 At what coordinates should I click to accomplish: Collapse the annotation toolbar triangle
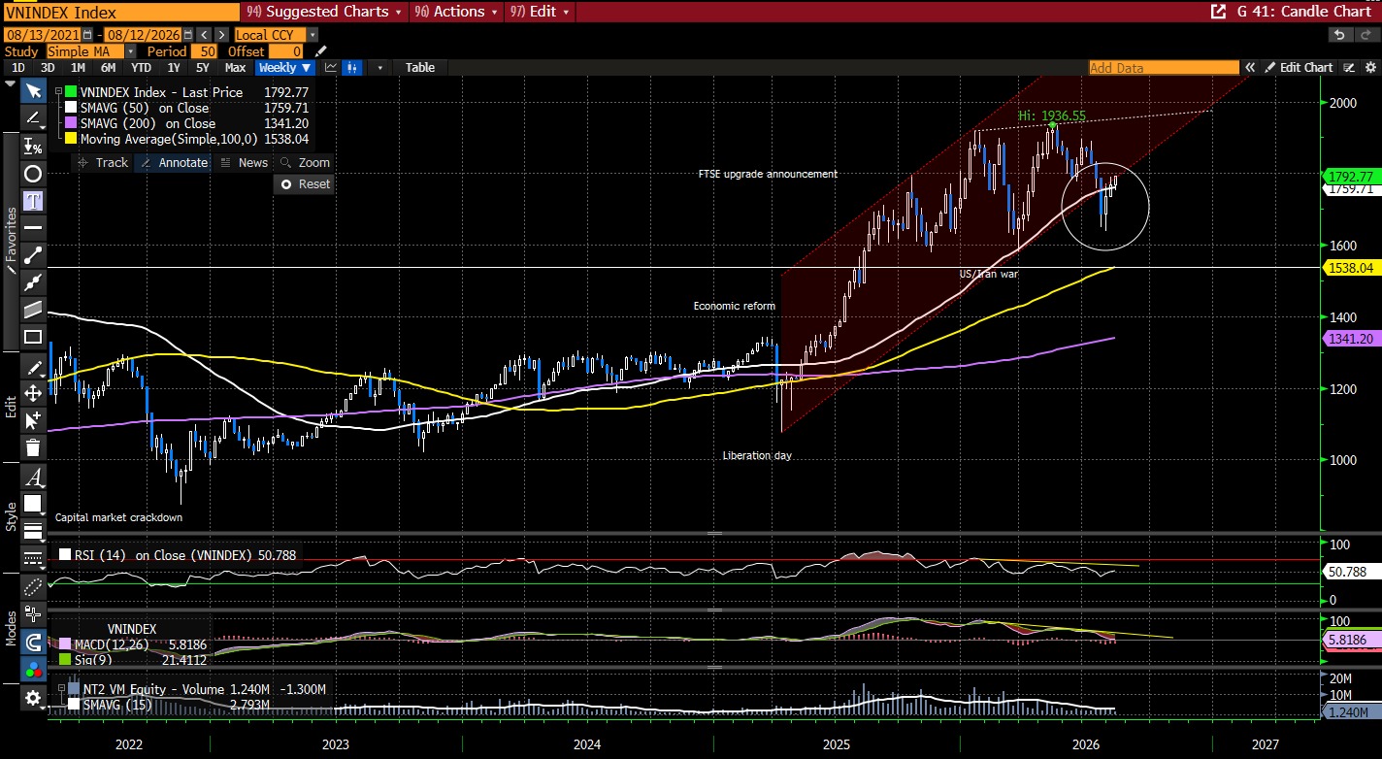[x=10, y=84]
